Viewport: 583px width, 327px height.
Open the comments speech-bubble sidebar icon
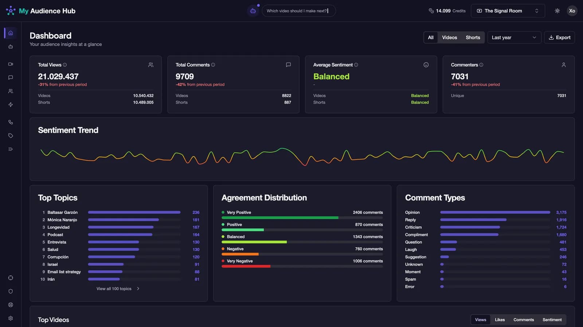coord(11,78)
